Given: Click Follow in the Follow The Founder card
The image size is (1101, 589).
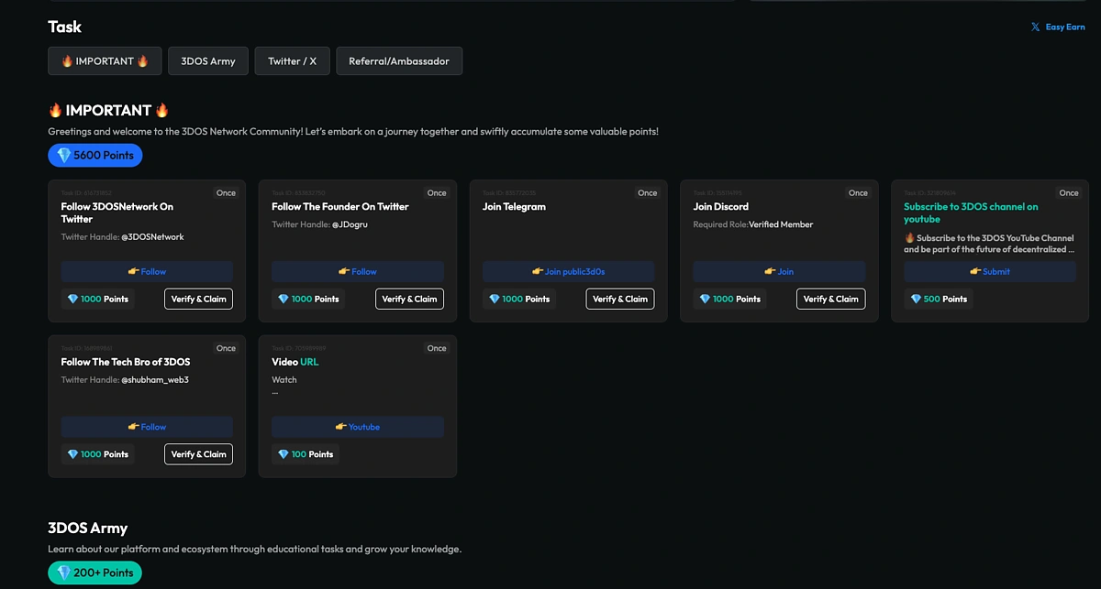Looking at the screenshot, I should pyautogui.click(x=358, y=271).
